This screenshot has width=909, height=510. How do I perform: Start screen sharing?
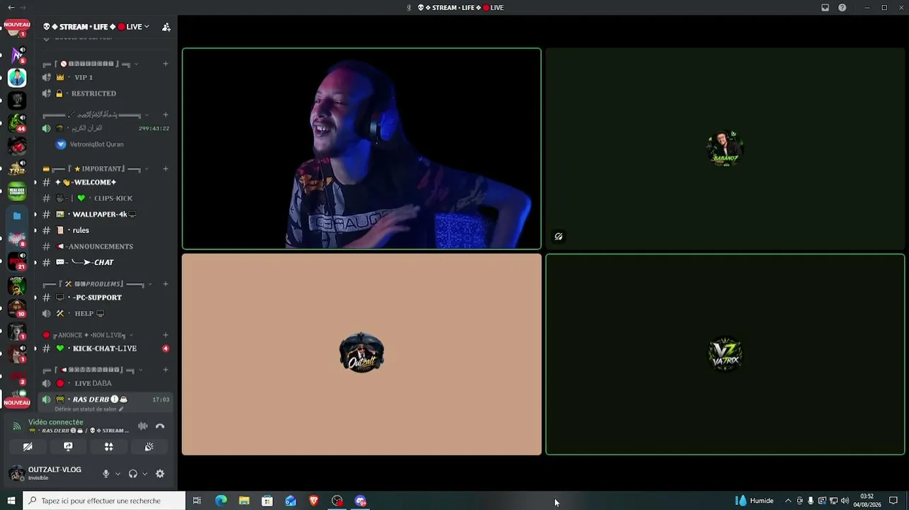pyautogui.click(x=68, y=447)
